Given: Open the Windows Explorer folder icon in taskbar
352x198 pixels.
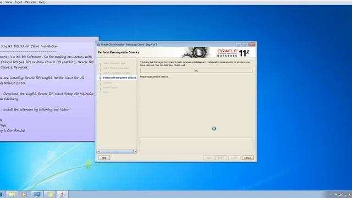Looking at the screenshot, I should 12,194.
